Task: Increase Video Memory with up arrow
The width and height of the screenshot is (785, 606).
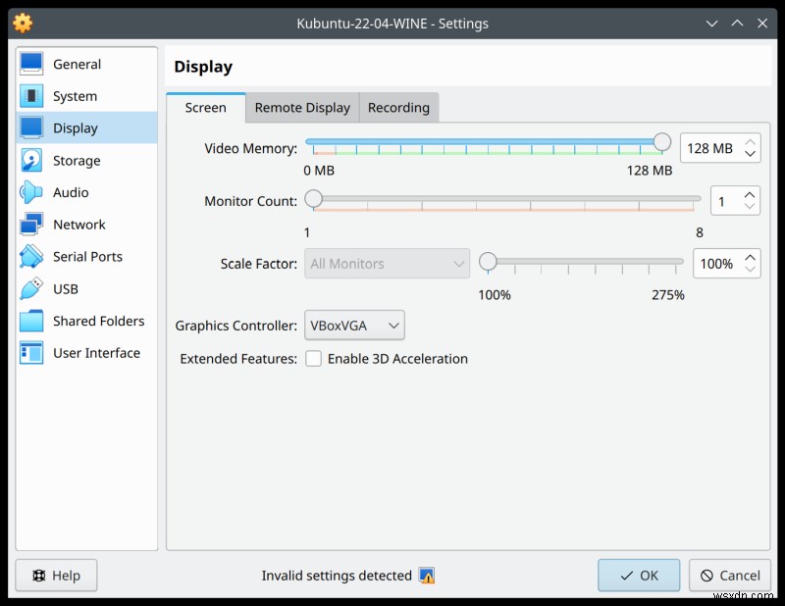Action: coord(750,142)
